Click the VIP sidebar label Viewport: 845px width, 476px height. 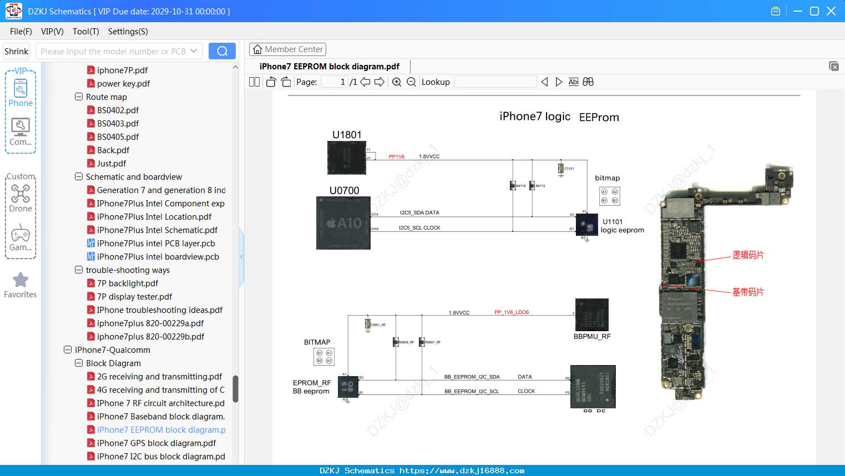click(21, 71)
